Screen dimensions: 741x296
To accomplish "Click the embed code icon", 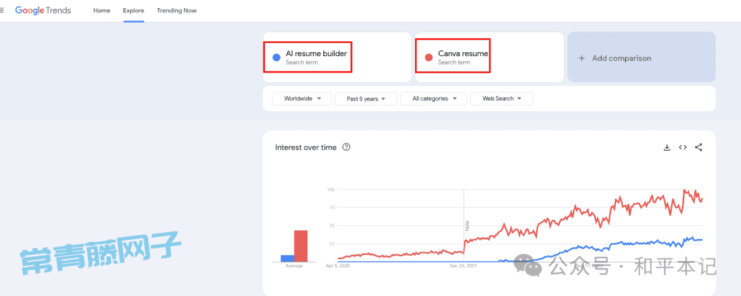I will (683, 147).
